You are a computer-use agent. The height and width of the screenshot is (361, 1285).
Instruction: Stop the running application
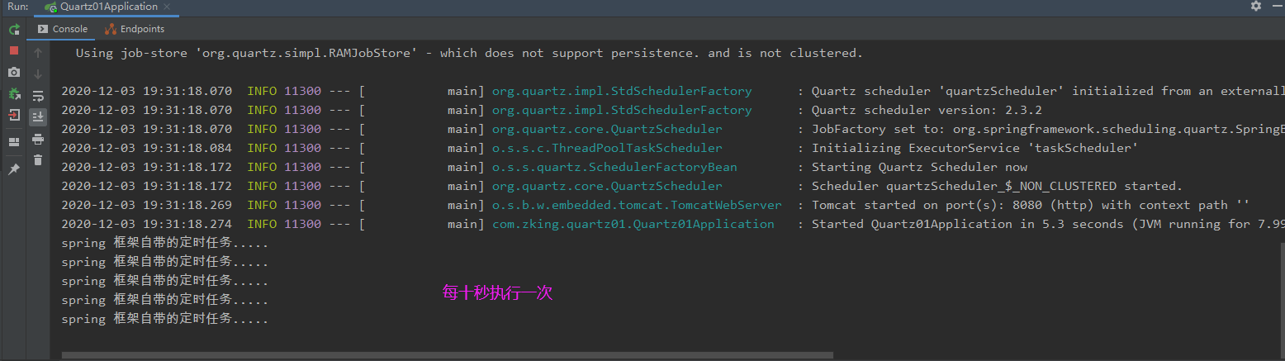[14, 51]
